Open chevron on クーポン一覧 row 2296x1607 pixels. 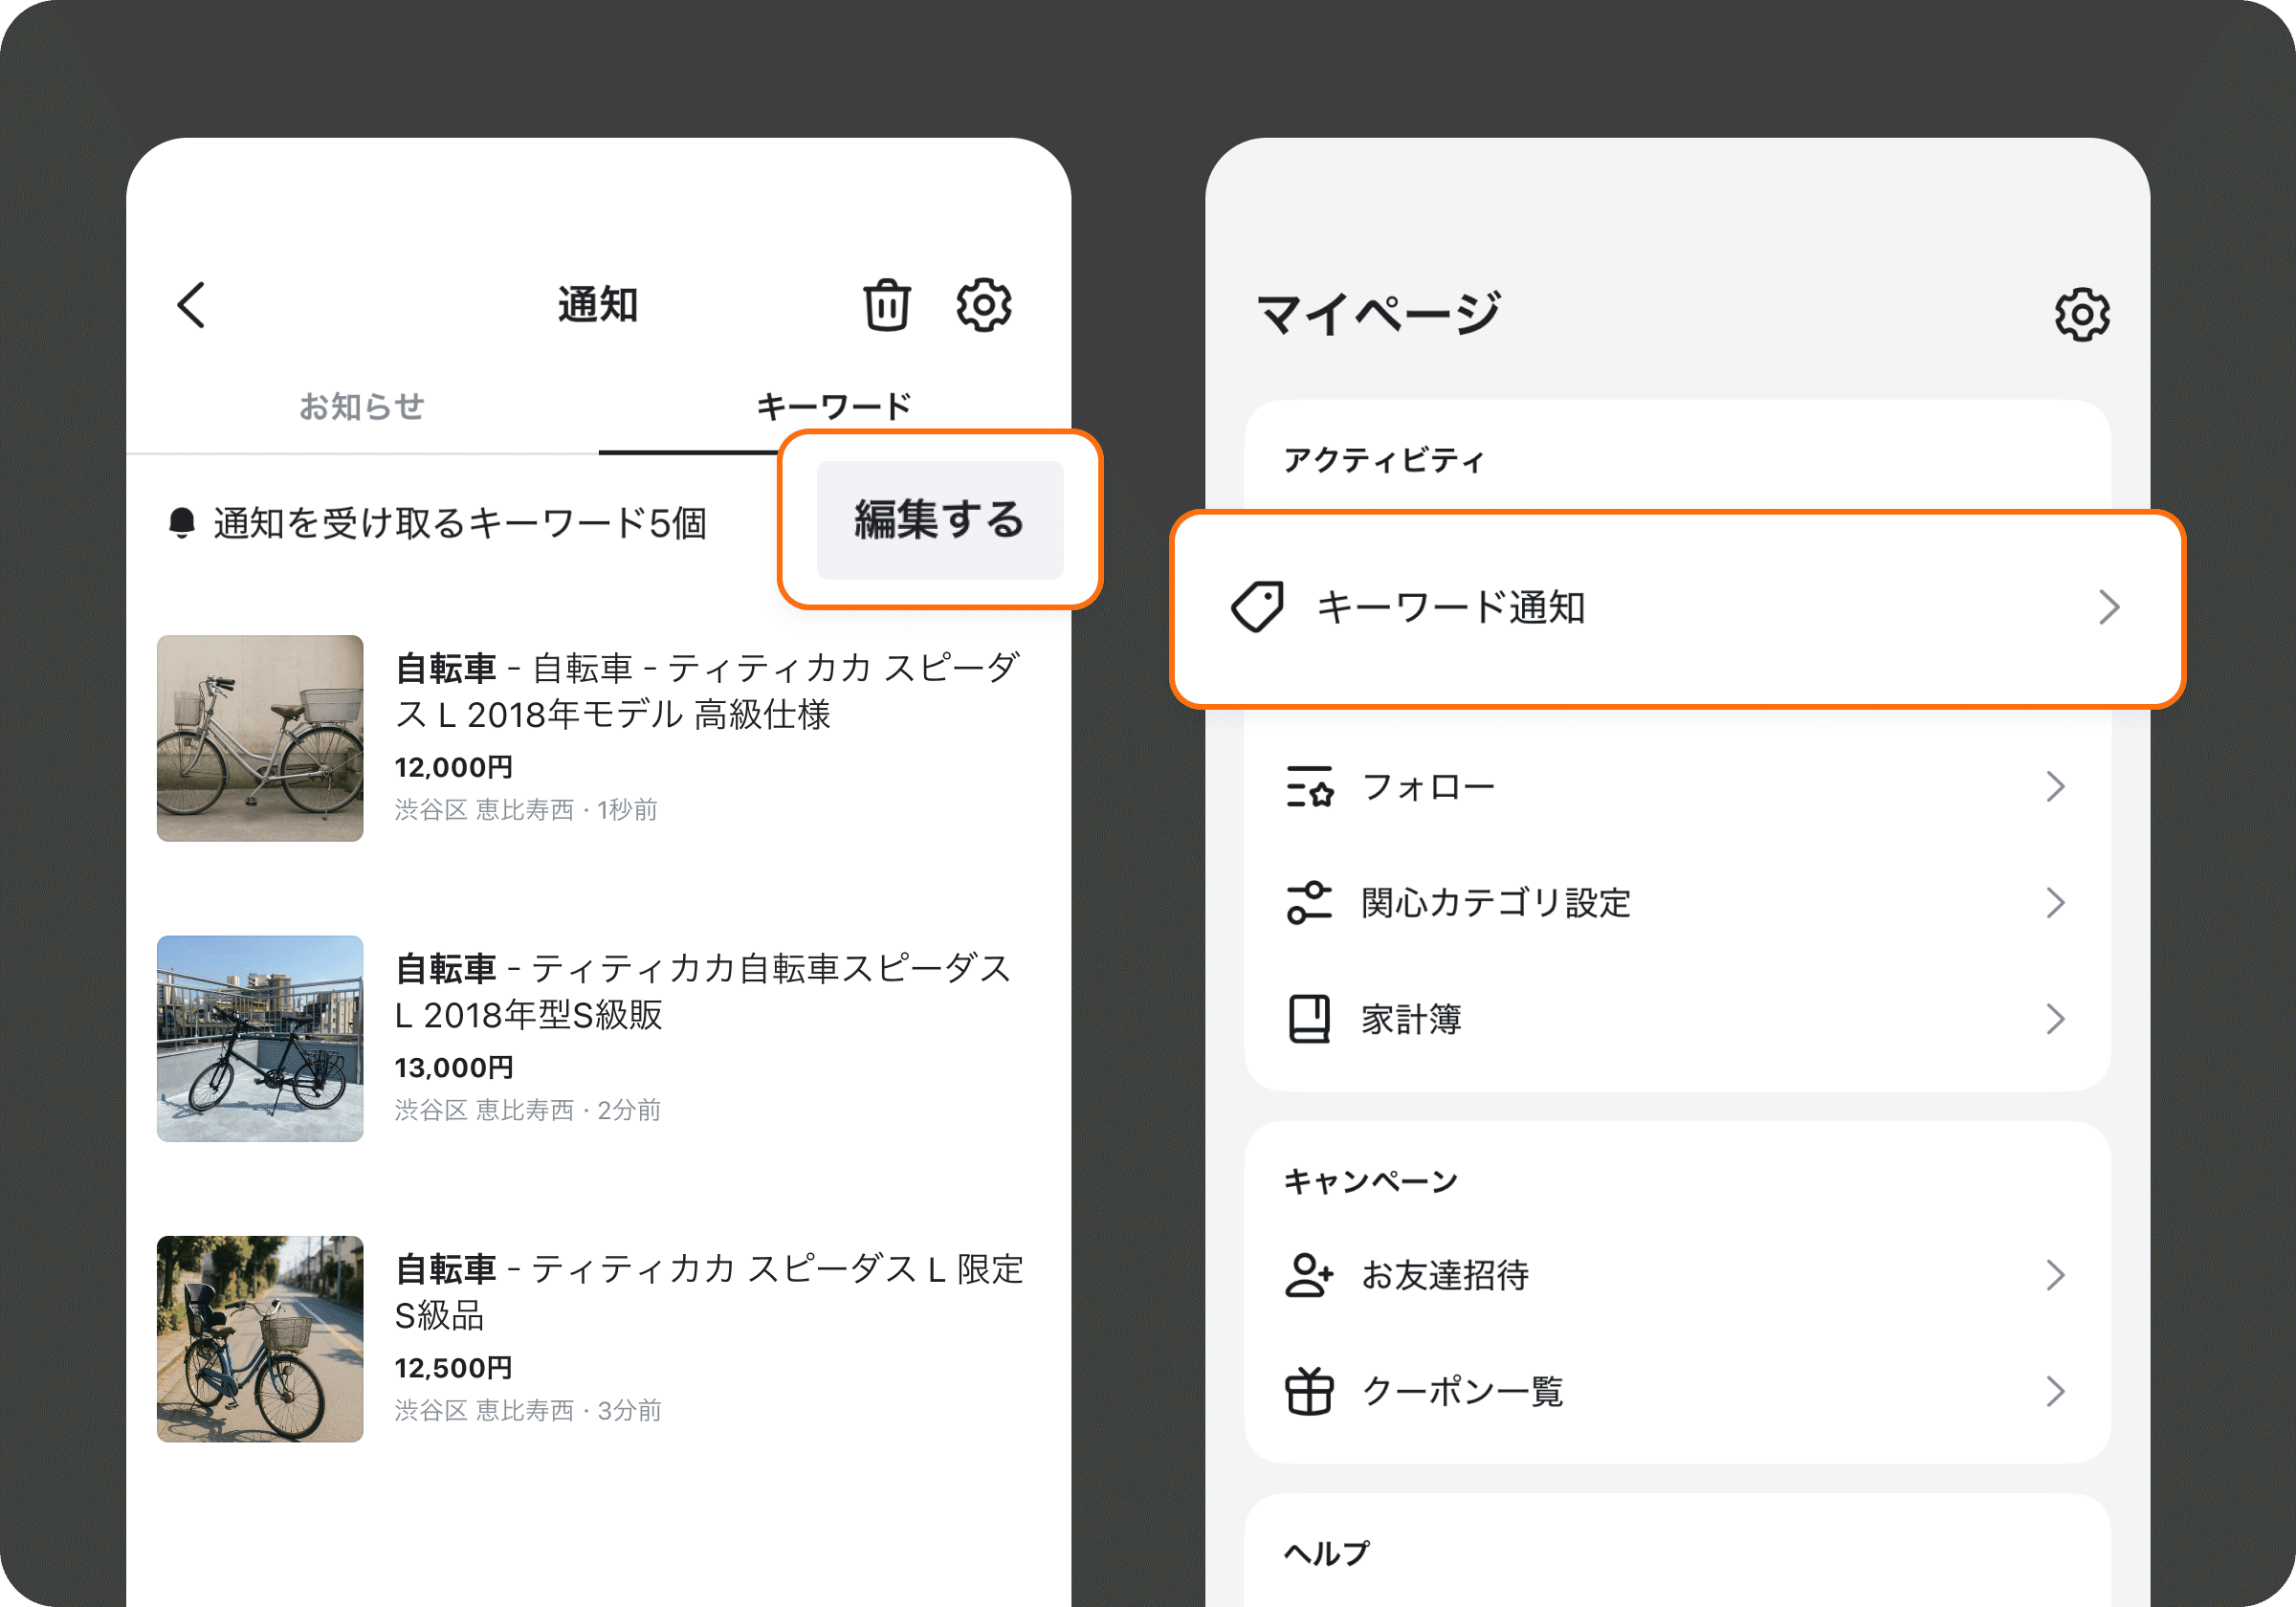[x=2055, y=1391]
